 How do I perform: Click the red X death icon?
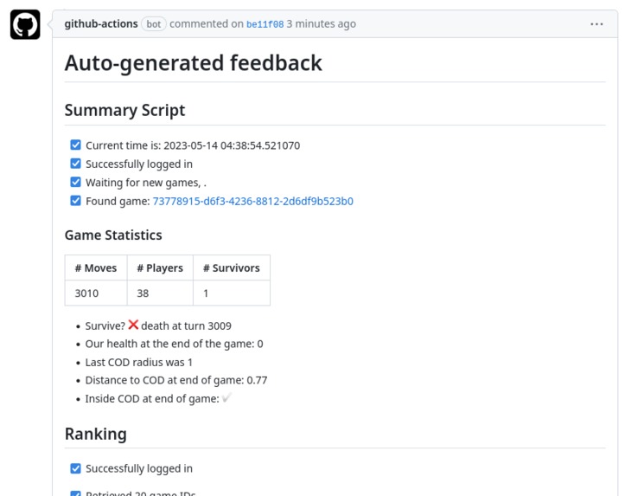click(133, 325)
